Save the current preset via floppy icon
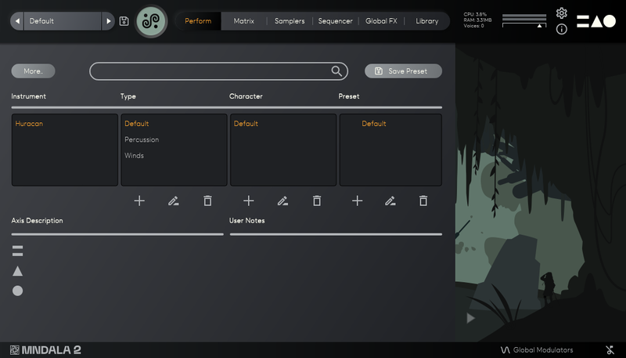The width and height of the screenshot is (626, 358). click(124, 21)
